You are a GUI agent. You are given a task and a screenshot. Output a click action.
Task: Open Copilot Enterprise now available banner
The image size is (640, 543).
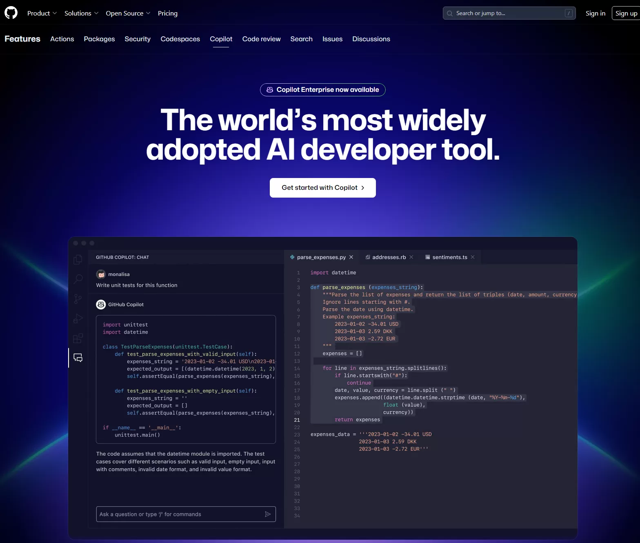[322, 90]
